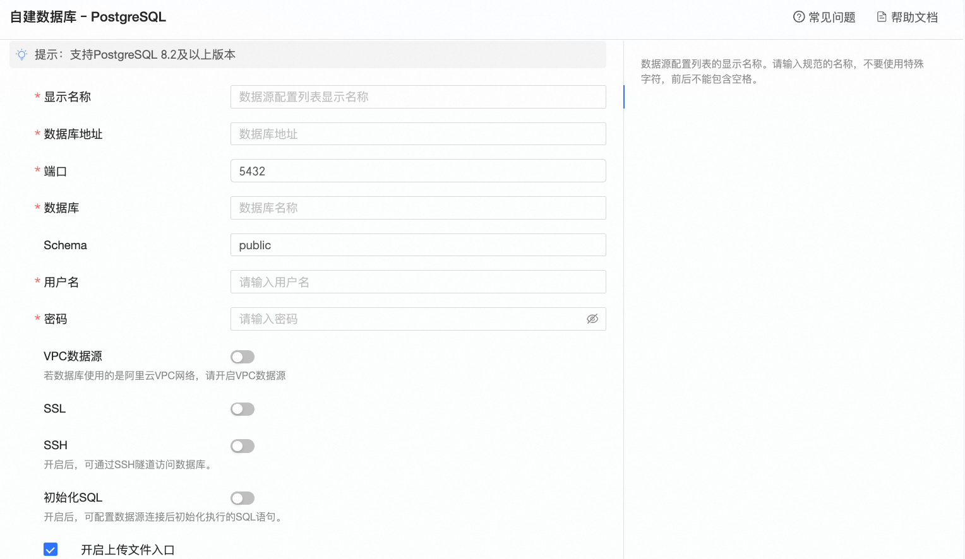Click the 用户名 input field

click(418, 282)
